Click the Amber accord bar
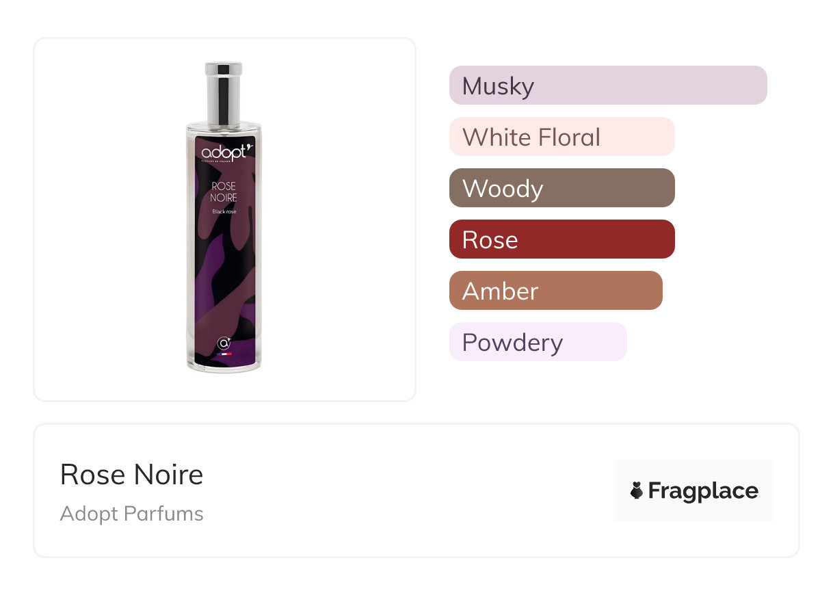Image resolution: width=833 pixels, height=591 pixels. pyautogui.click(x=556, y=291)
